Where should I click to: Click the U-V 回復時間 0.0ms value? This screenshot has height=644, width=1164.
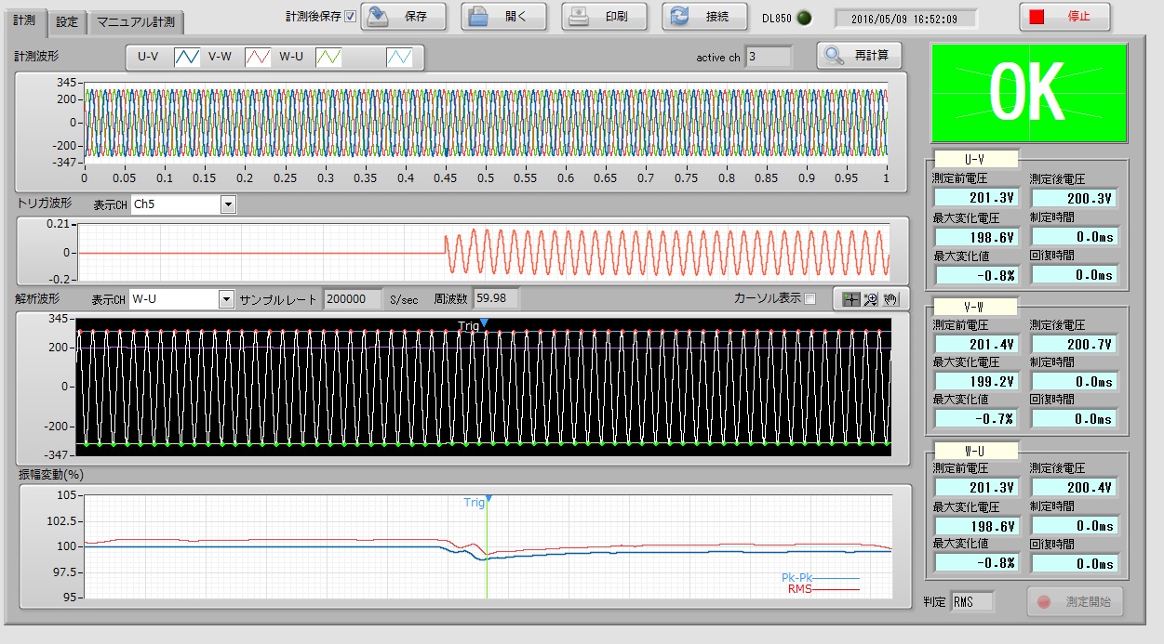coord(1076,275)
